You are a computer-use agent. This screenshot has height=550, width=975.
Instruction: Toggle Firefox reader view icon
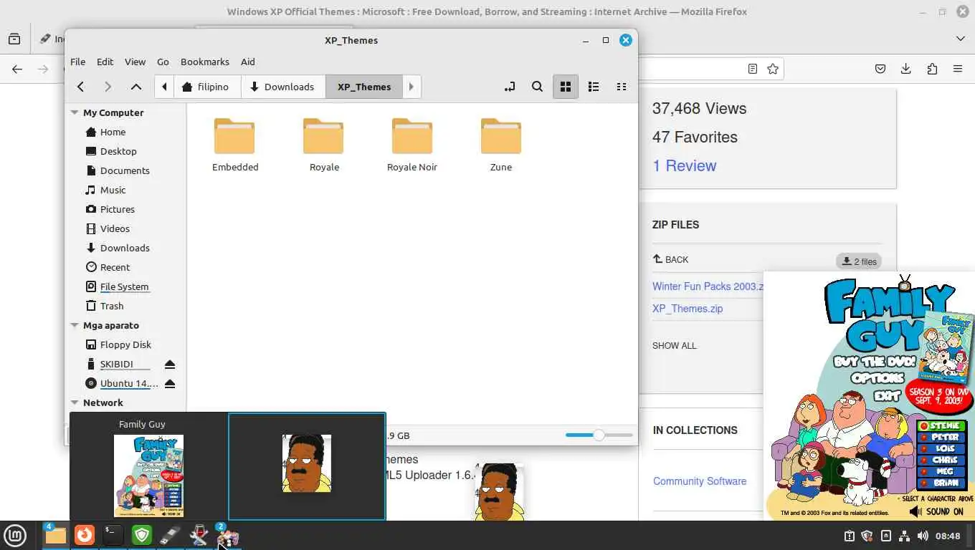click(752, 69)
